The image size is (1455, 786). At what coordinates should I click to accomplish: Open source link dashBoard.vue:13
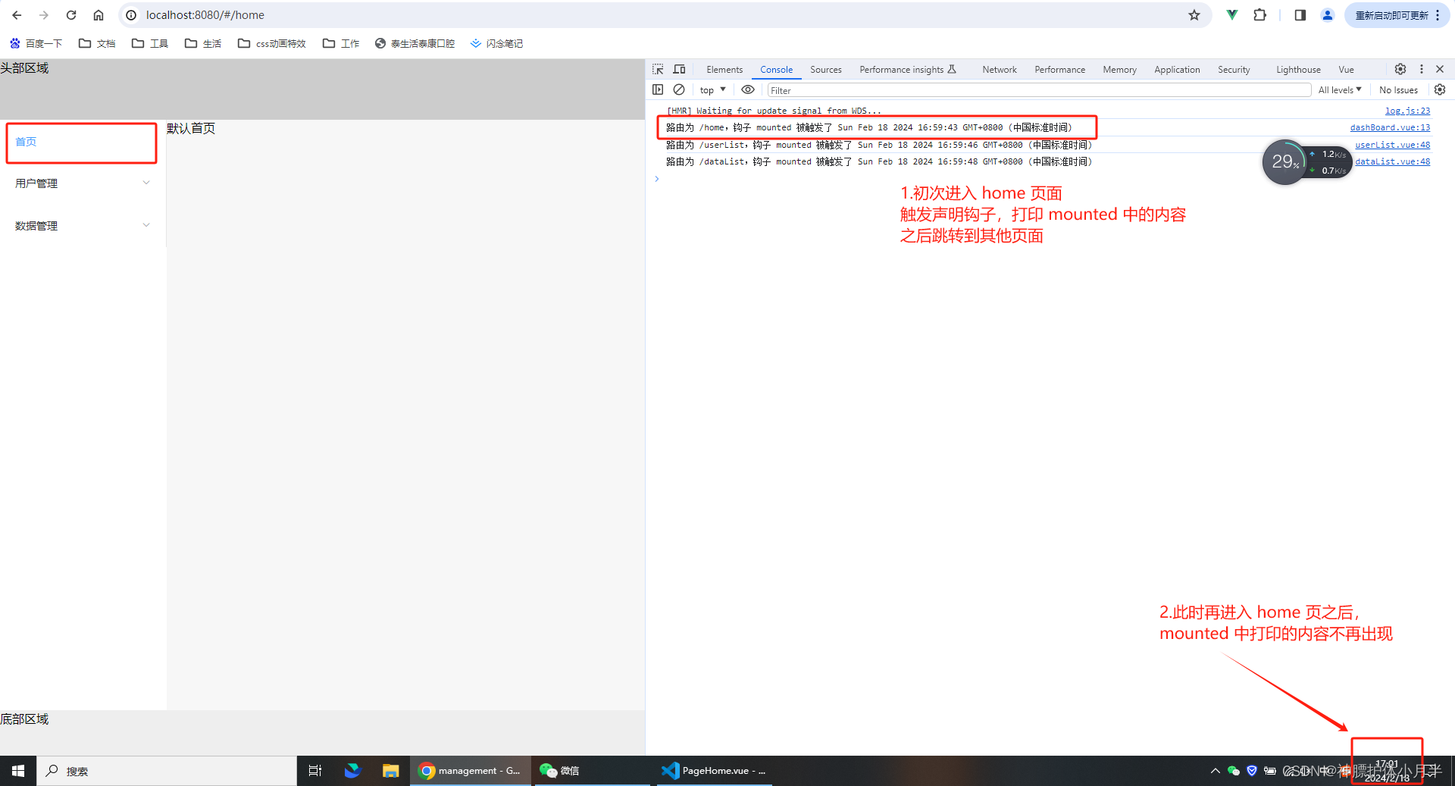(1390, 127)
